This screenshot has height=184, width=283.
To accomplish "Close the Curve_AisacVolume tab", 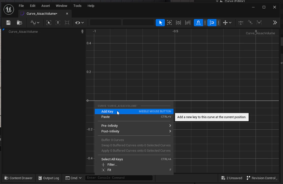I will [x=67, y=13].
